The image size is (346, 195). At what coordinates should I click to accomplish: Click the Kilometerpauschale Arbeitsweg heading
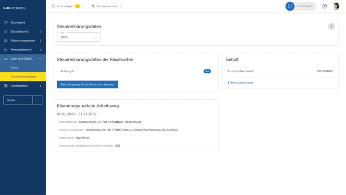tap(88, 106)
